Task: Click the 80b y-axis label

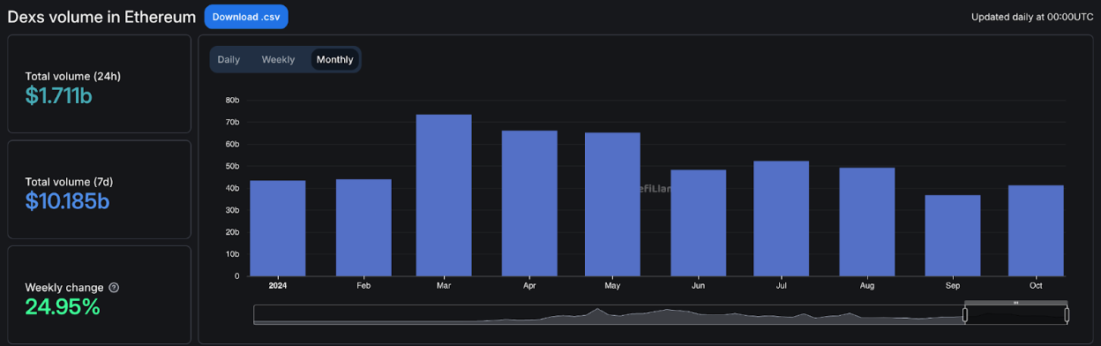Action: (x=232, y=100)
